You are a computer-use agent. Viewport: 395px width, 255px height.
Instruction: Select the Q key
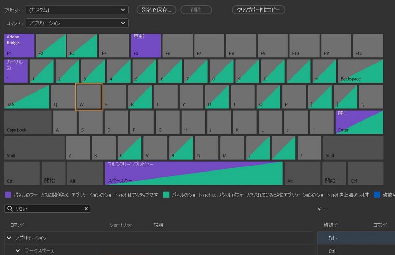pyautogui.click(x=63, y=96)
